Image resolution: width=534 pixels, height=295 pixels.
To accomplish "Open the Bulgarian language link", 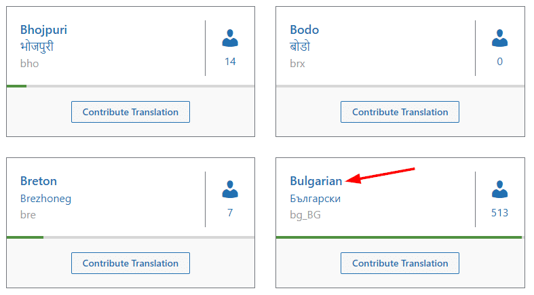I will tap(316, 181).
